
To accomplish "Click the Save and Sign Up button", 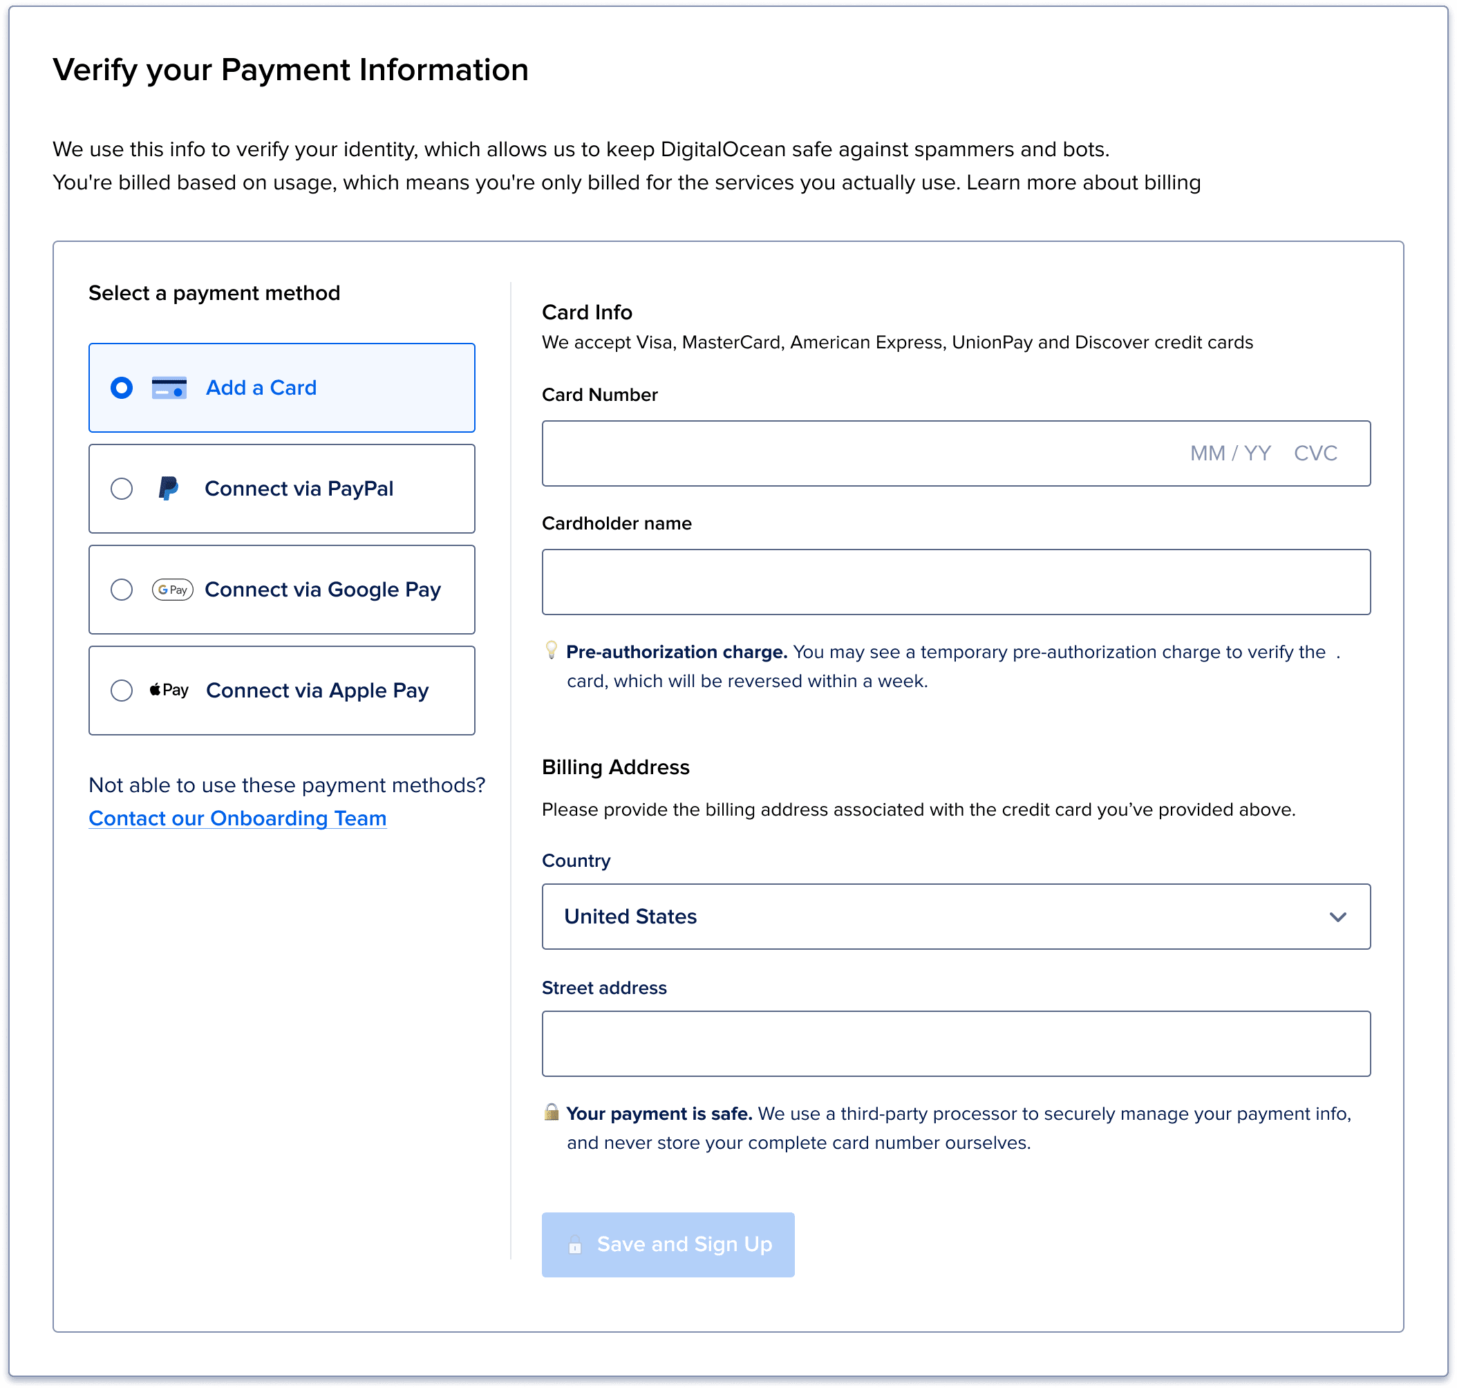I will 668,1244.
